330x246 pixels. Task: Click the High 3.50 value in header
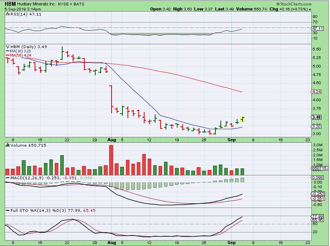tap(182, 9)
